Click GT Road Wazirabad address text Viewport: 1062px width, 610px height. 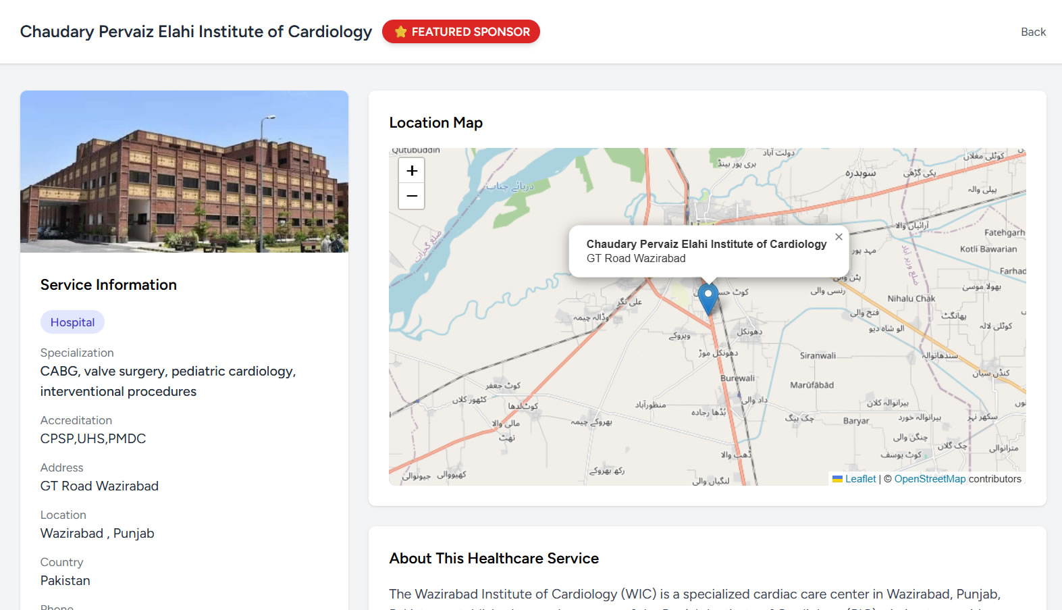click(99, 486)
